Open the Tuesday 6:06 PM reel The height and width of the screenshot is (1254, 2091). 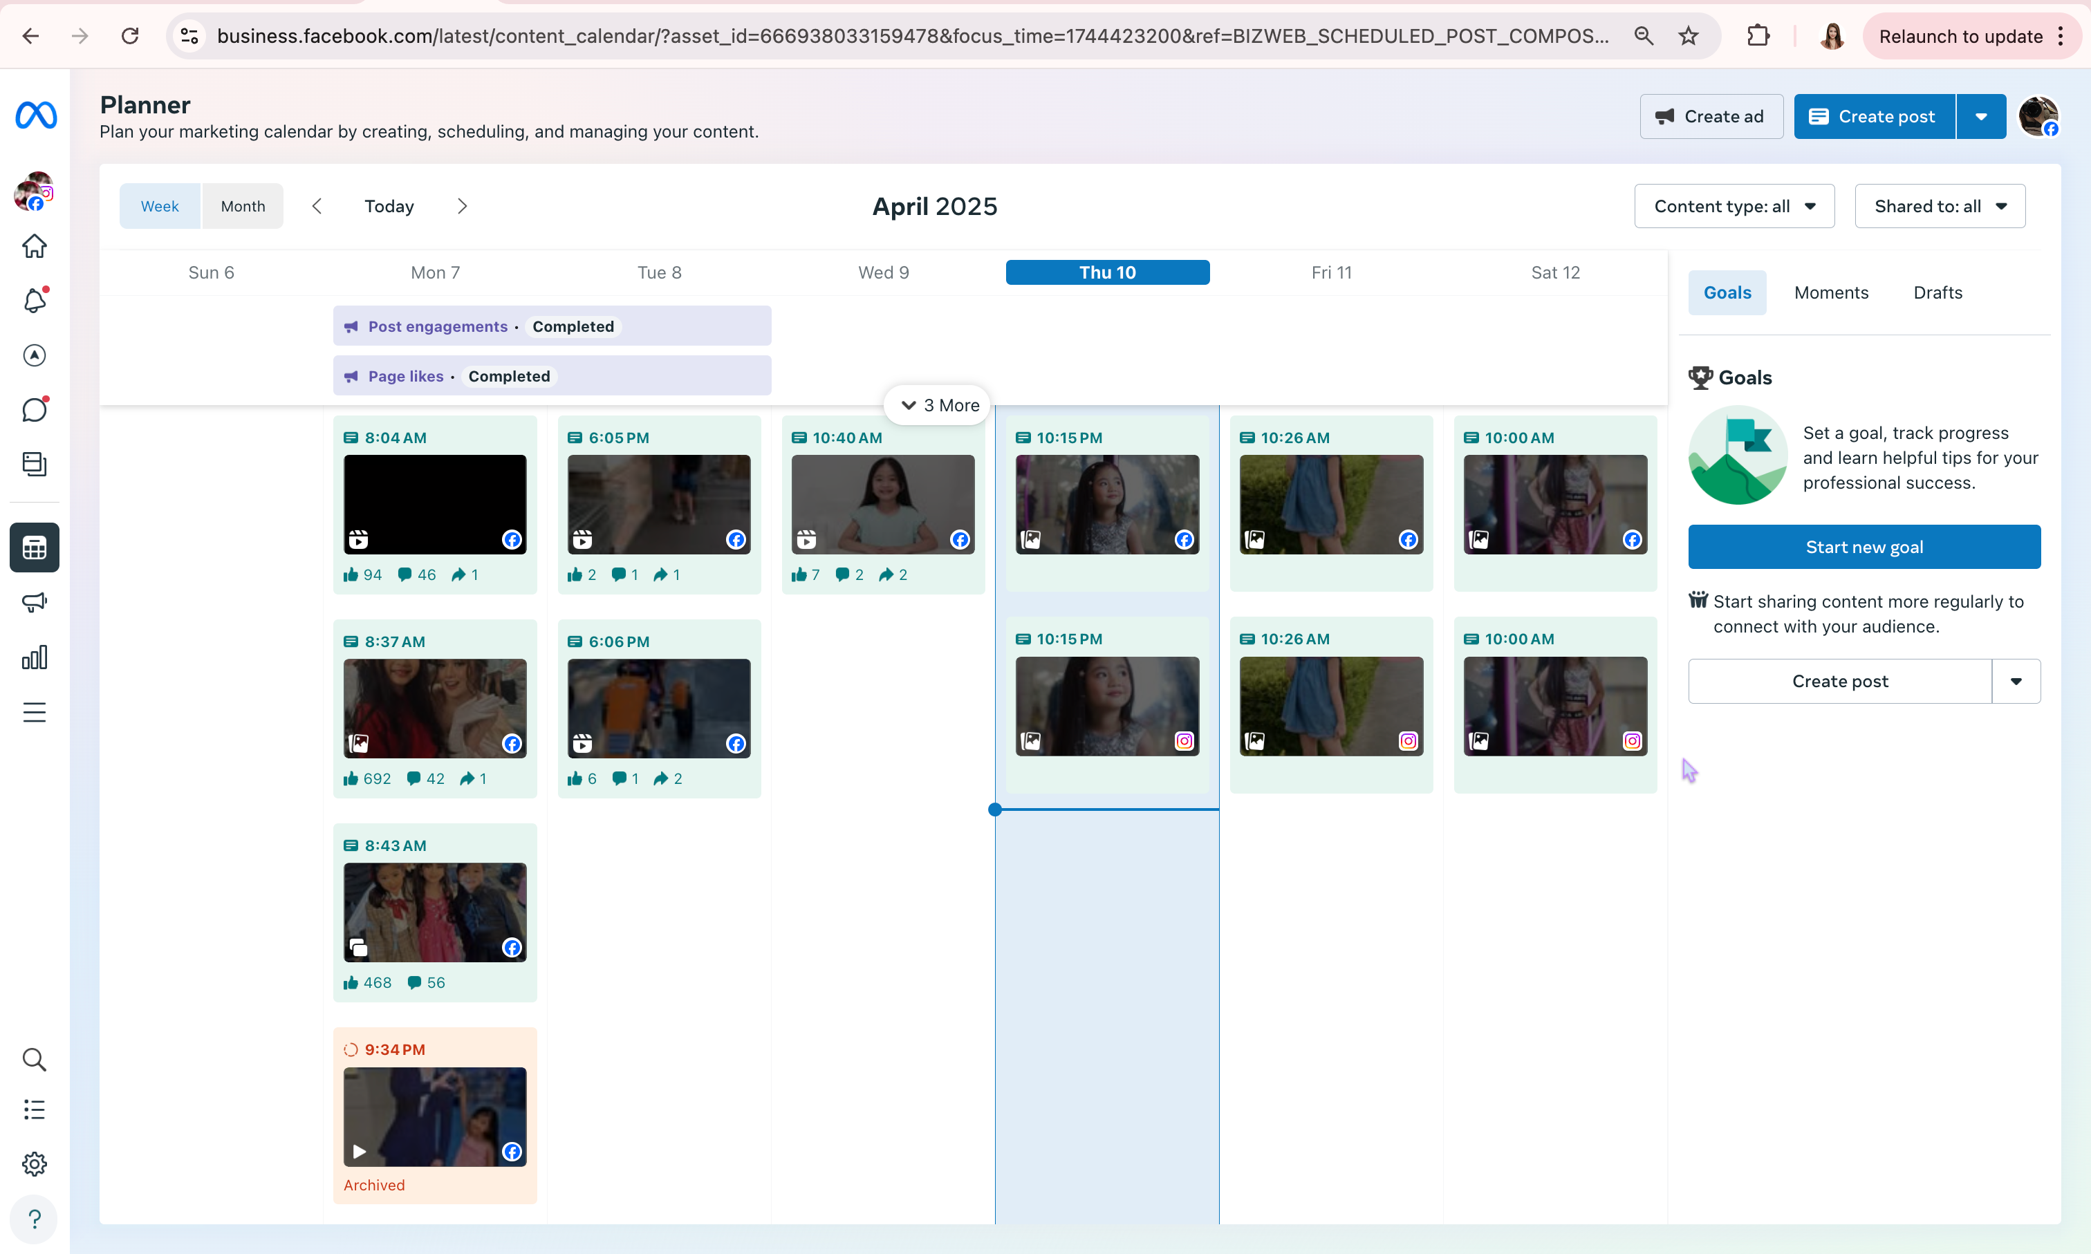click(x=658, y=708)
